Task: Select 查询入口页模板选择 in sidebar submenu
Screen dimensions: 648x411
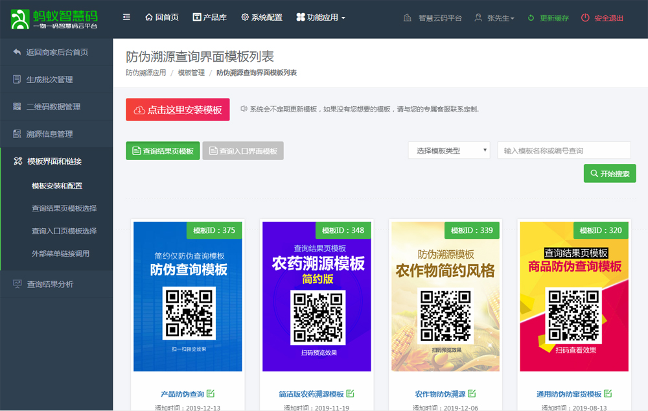Action: [64, 231]
